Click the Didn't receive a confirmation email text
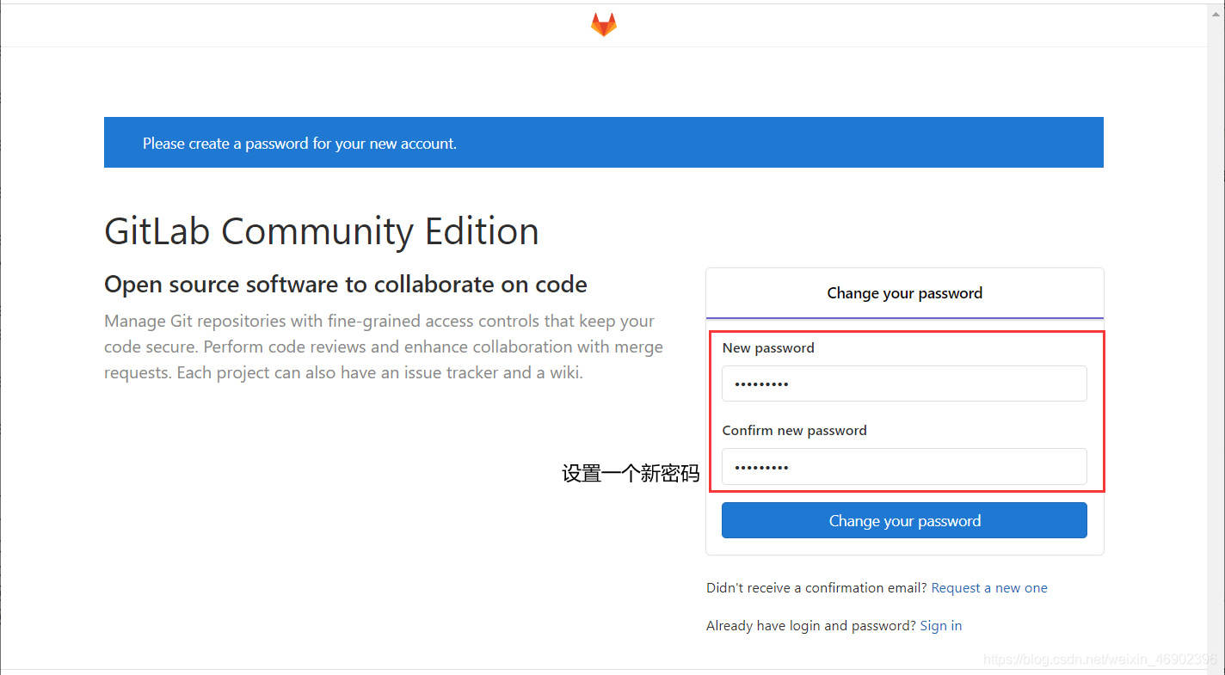Viewport: 1225px width, 675px height. pos(816,588)
